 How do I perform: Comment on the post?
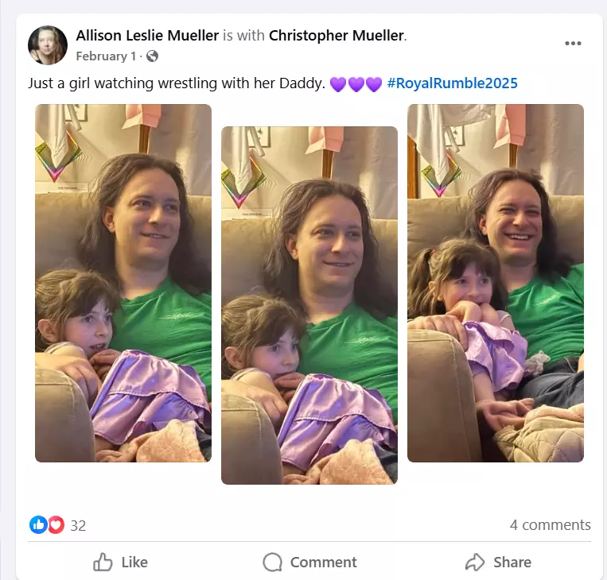[309, 562]
